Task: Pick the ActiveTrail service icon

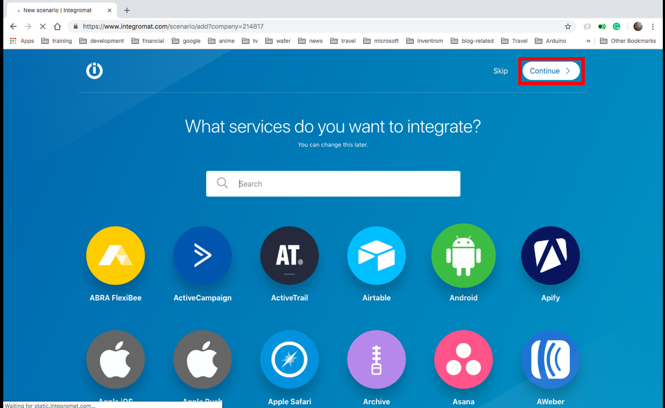Action: tap(290, 255)
